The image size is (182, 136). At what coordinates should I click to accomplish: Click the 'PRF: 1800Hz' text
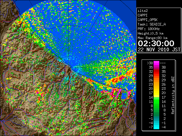(148, 29)
